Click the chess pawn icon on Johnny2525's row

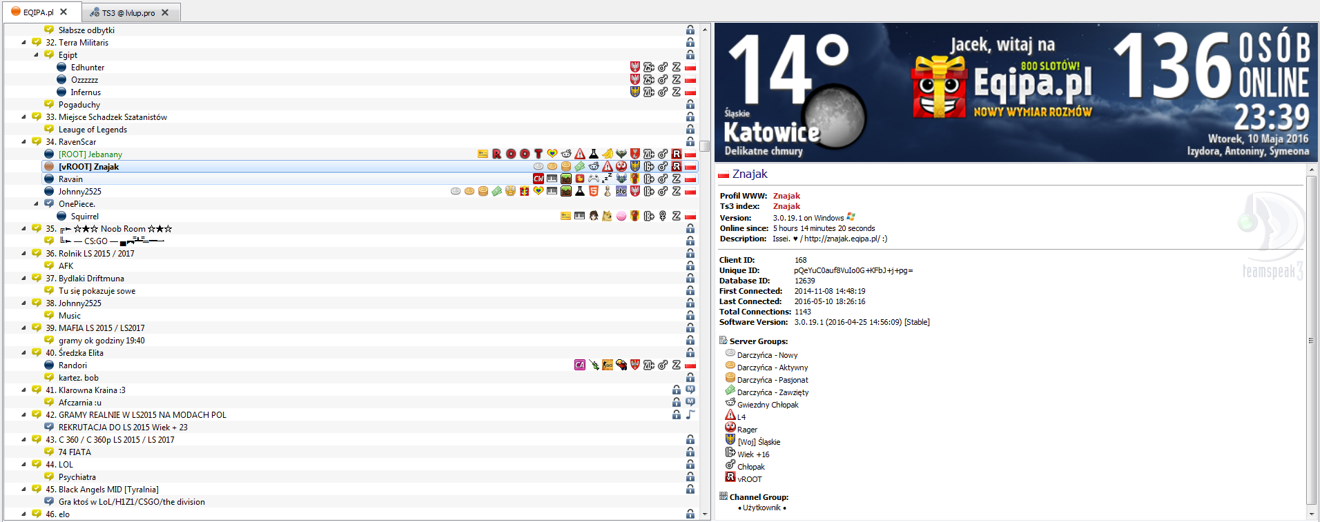(x=608, y=192)
